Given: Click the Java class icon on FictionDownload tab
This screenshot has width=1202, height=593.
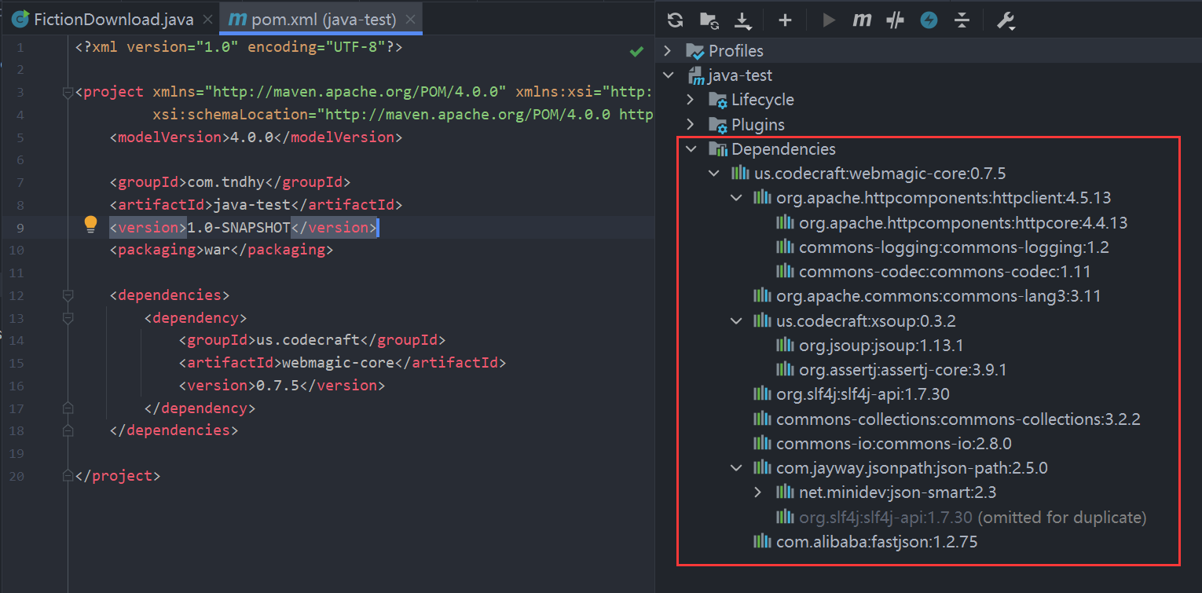Looking at the screenshot, I should pos(21,19).
